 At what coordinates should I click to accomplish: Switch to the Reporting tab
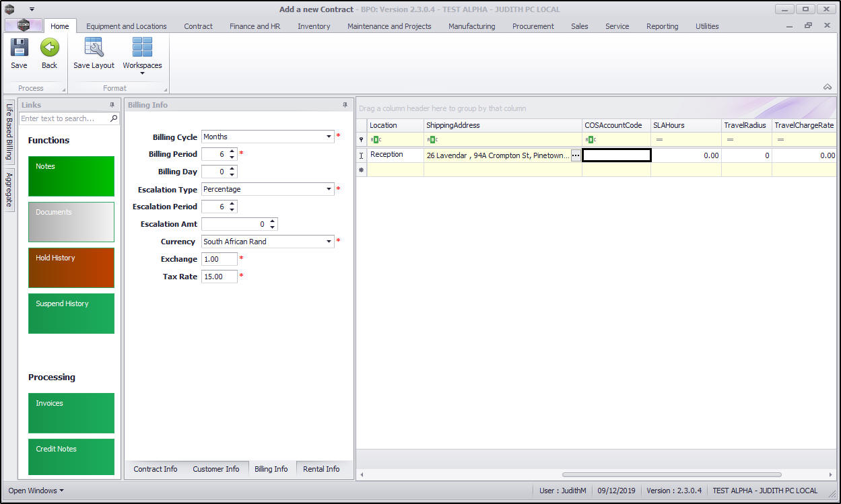tap(662, 26)
